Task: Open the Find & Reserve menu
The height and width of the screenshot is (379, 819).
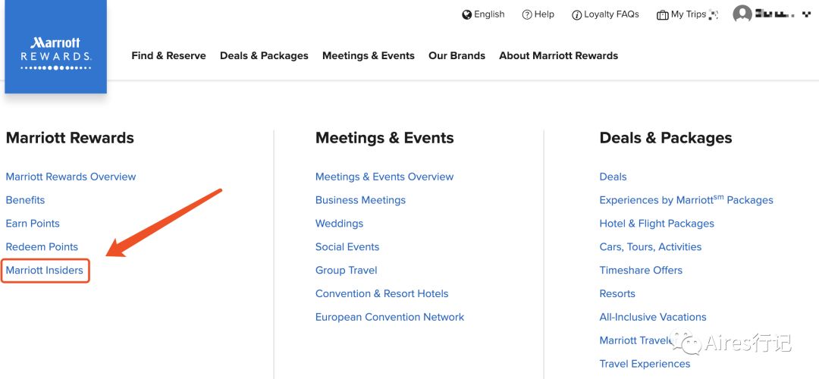Action: pyautogui.click(x=168, y=55)
